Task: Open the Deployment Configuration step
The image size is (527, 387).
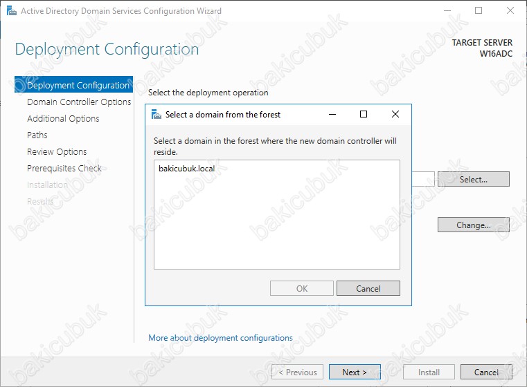Action: (x=78, y=86)
